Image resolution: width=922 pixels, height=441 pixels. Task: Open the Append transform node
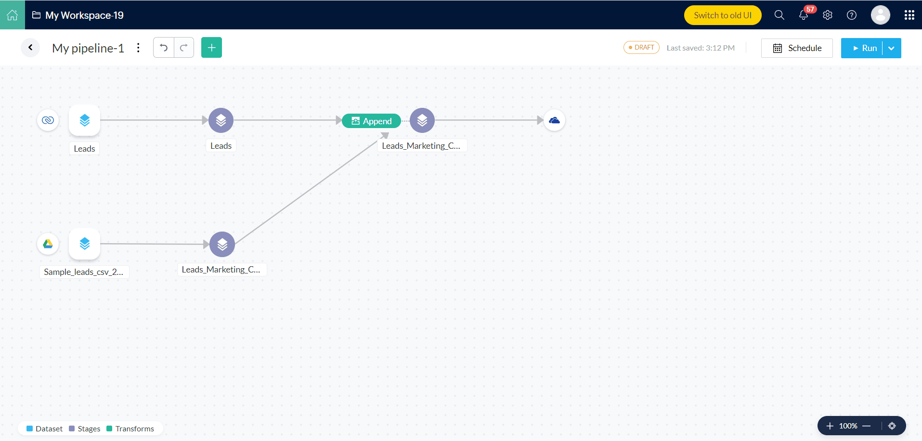(x=371, y=121)
